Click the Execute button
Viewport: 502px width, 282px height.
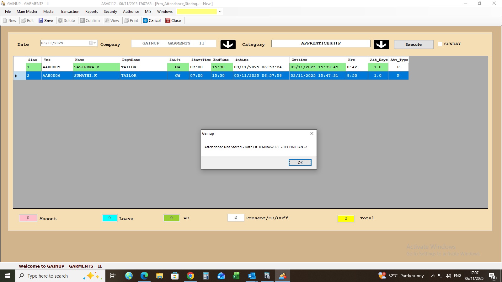[413, 44]
